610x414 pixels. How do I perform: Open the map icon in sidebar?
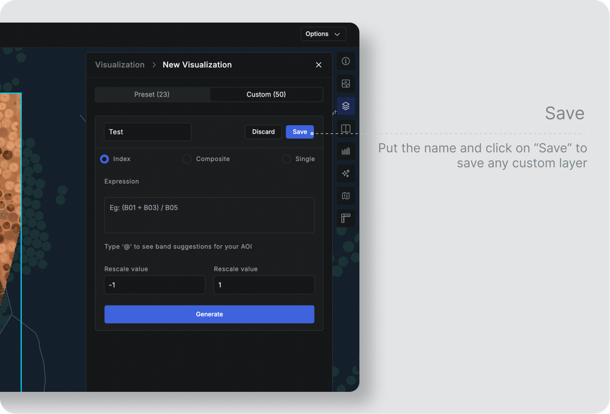[346, 196]
